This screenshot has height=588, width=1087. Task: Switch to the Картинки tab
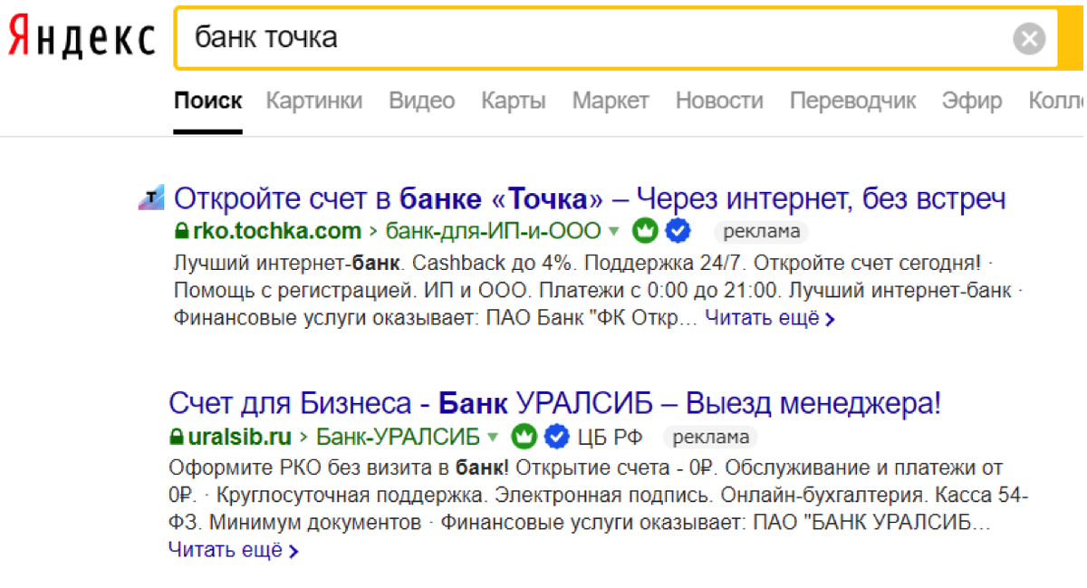point(313,101)
